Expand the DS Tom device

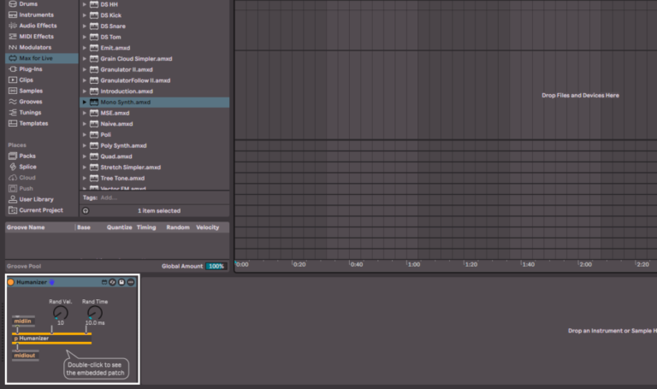[x=84, y=37]
